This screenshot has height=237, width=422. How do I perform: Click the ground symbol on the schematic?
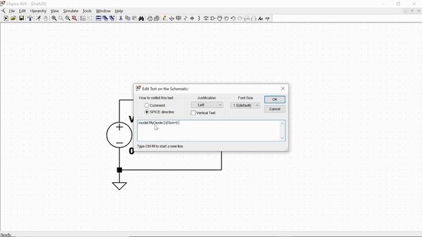[x=119, y=186]
